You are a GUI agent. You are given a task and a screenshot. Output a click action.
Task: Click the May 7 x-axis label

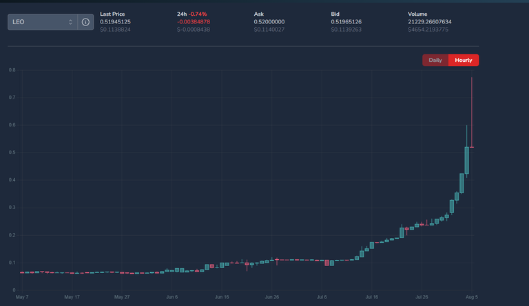[x=22, y=297]
